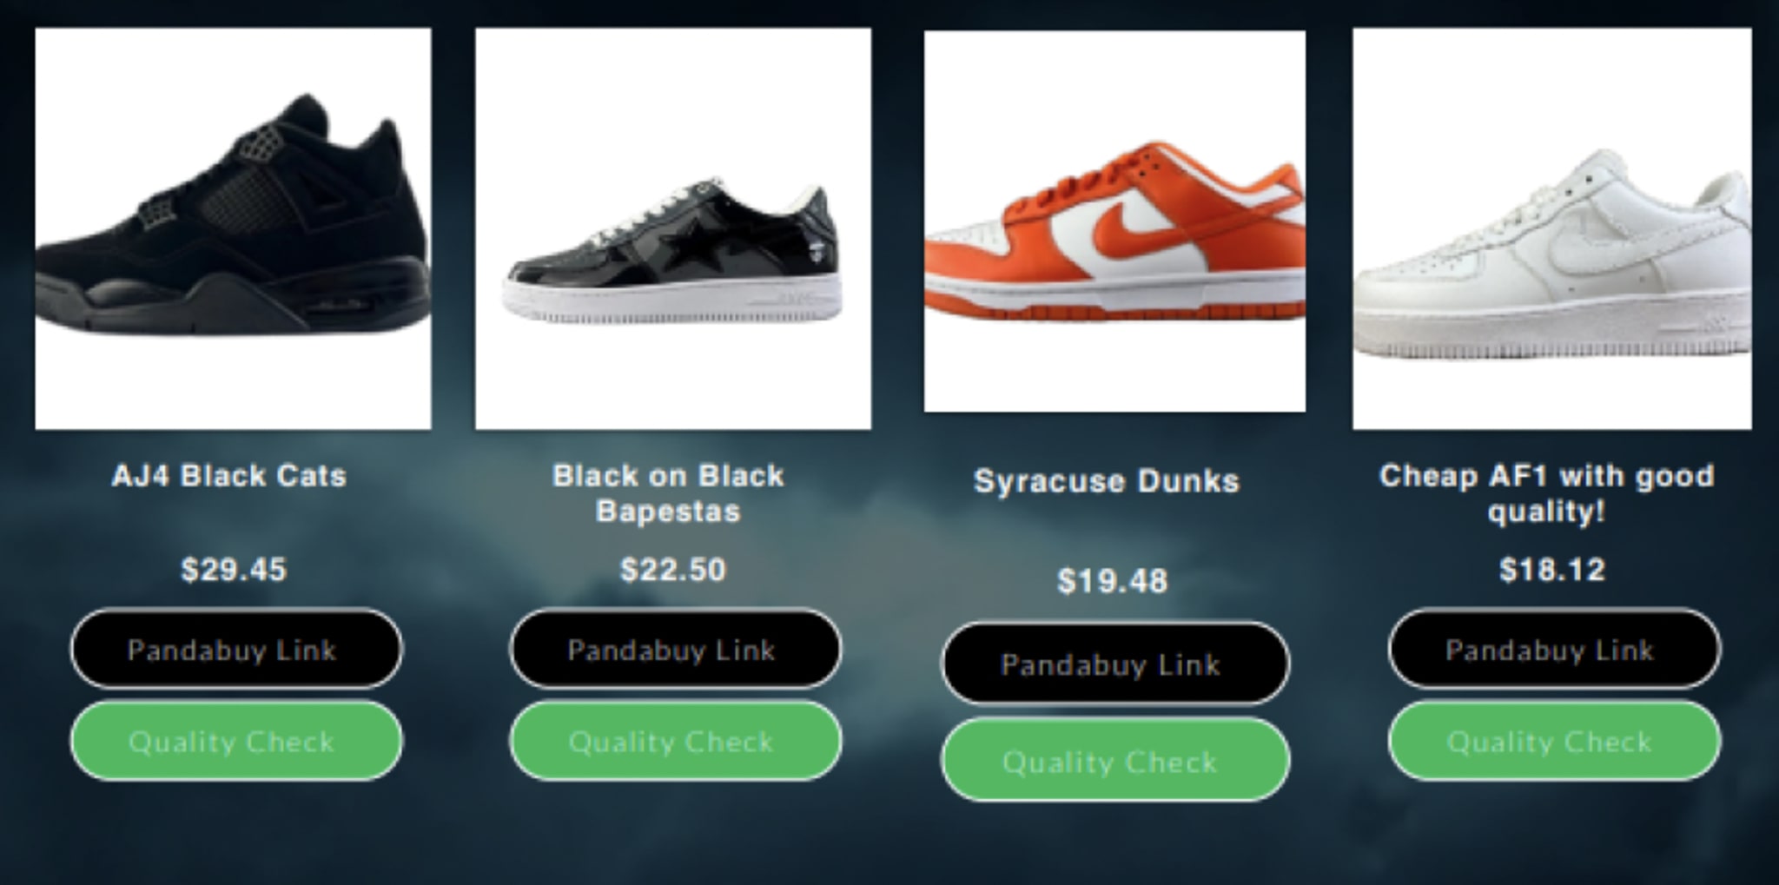Click the AJ4 Black Cats title
Screen dimensions: 1779x885
pyautogui.click(x=229, y=476)
